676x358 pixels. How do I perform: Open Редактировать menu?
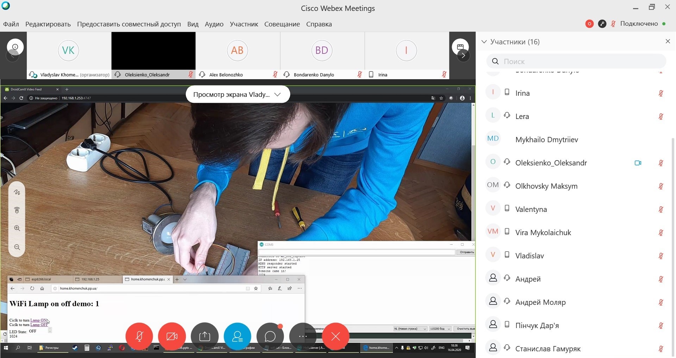[x=48, y=24]
